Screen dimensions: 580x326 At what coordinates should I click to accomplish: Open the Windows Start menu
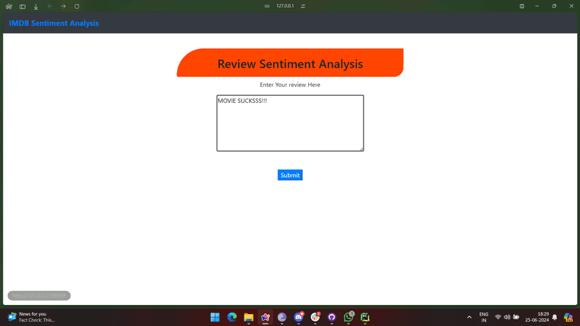215,317
